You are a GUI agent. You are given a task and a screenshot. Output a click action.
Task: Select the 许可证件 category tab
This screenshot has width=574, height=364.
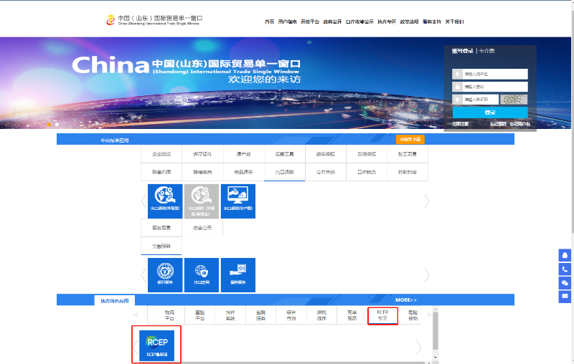(x=202, y=154)
